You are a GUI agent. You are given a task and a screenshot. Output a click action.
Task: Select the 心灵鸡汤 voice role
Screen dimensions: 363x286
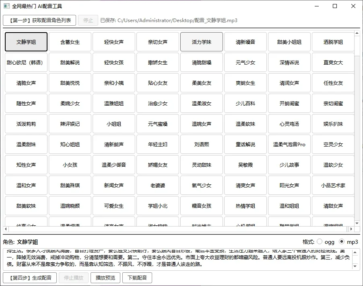pyautogui.click(x=289, y=124)
